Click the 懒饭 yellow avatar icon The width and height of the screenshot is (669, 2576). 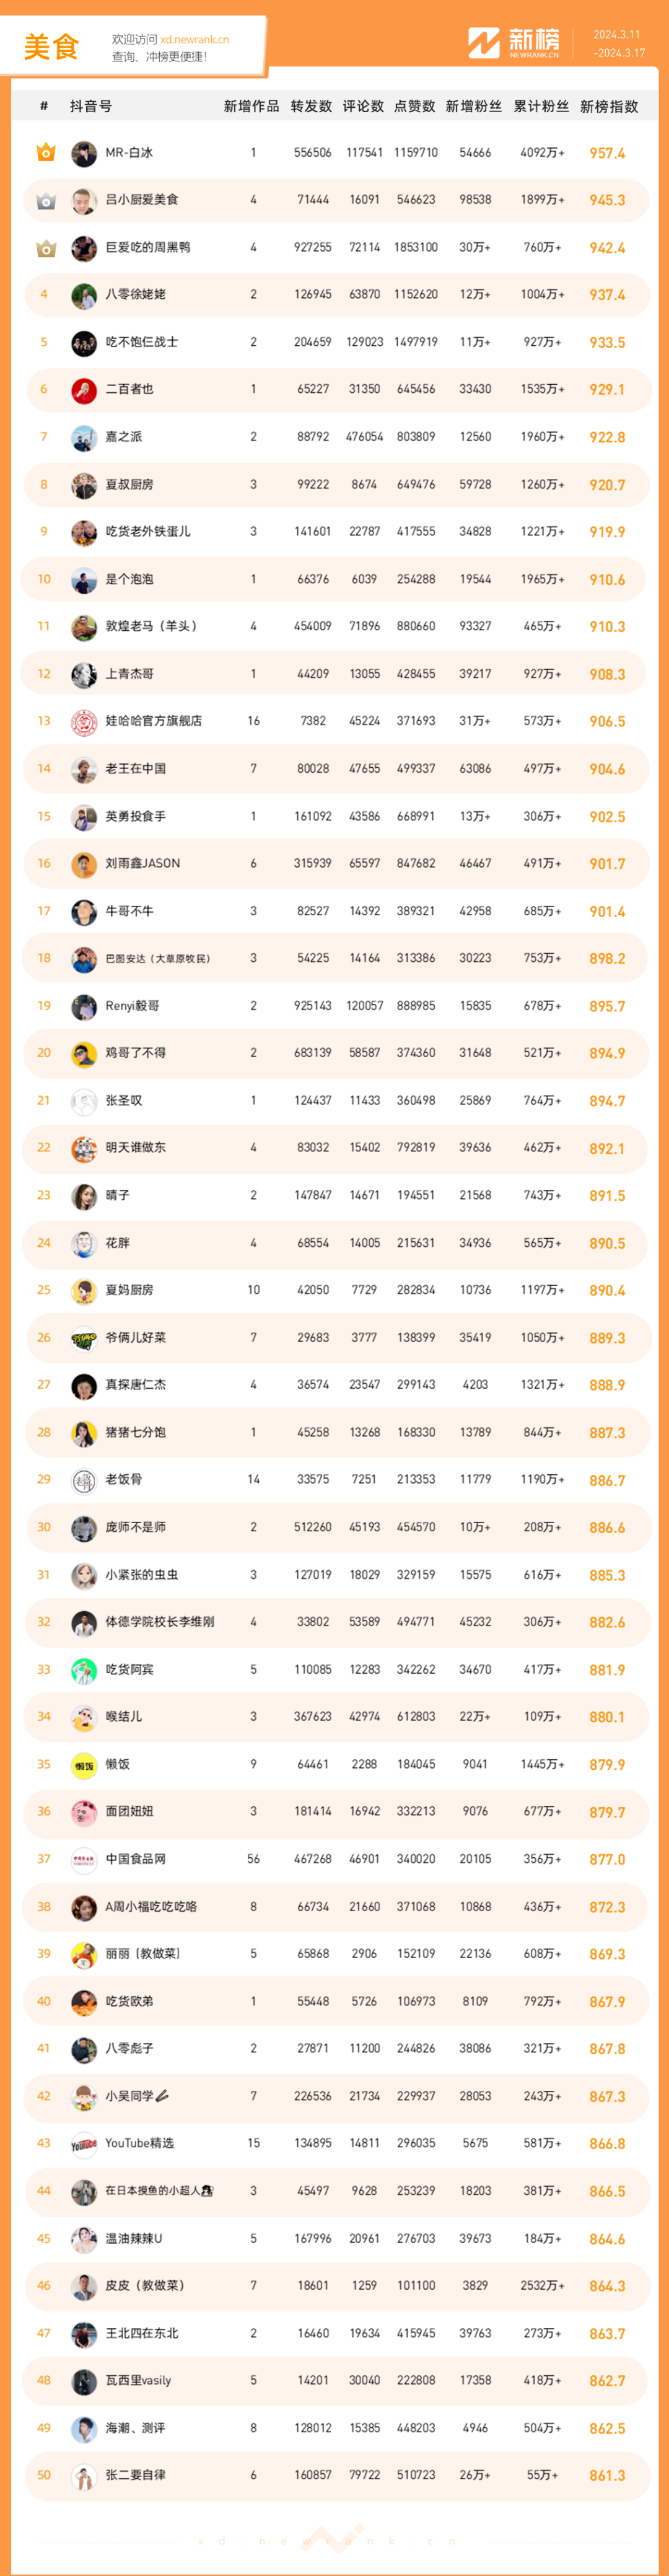84,1765
